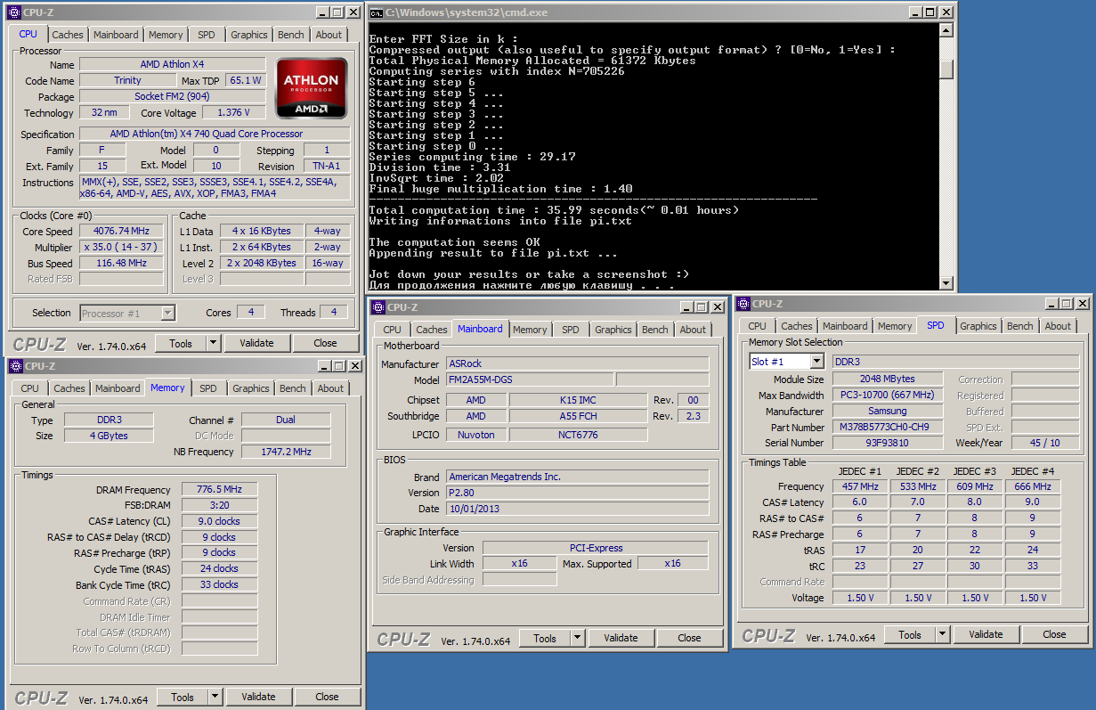Select Bench tab in the ASRock Mainboard window
The image size is (1096, 710).
point(655,330)
